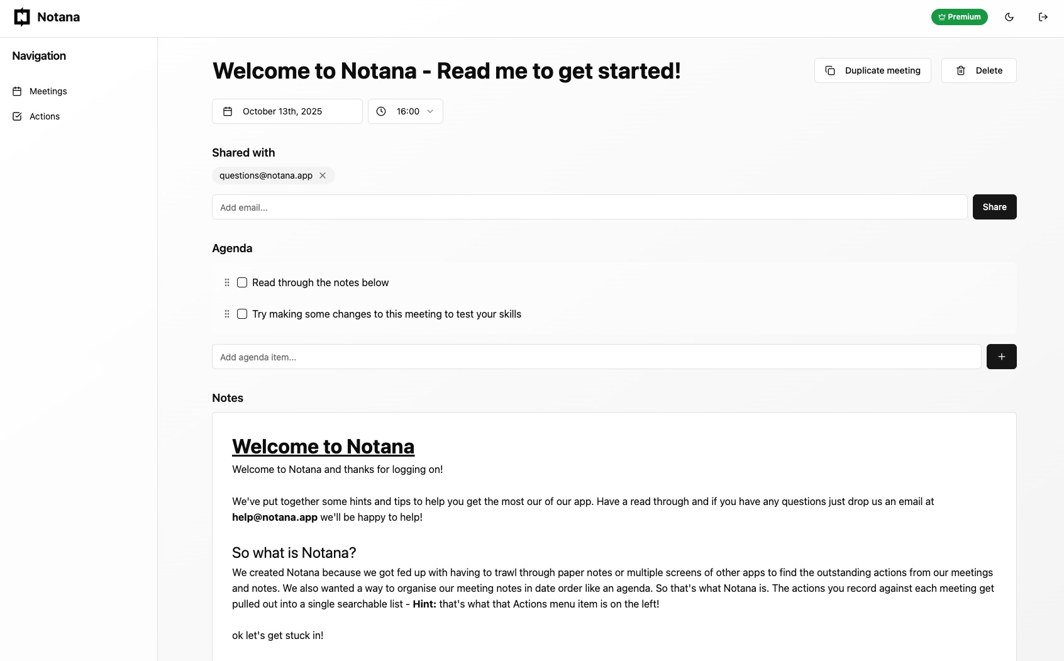1064x661 pixels.
Task: Remove questions@notana.app from shared list
Action: click(323, 175)
